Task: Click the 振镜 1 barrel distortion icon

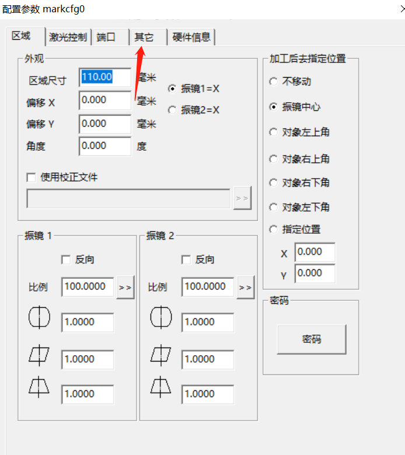Action: click(39, 317)
